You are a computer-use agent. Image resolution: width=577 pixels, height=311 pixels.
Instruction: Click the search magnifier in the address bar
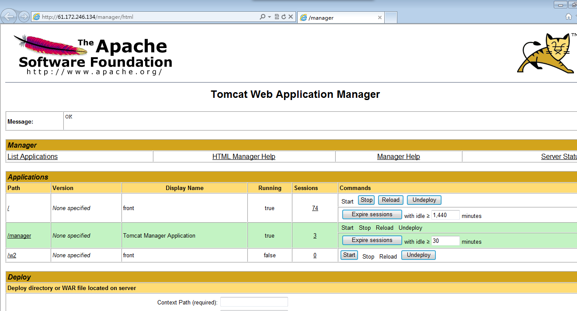[262, 17]
